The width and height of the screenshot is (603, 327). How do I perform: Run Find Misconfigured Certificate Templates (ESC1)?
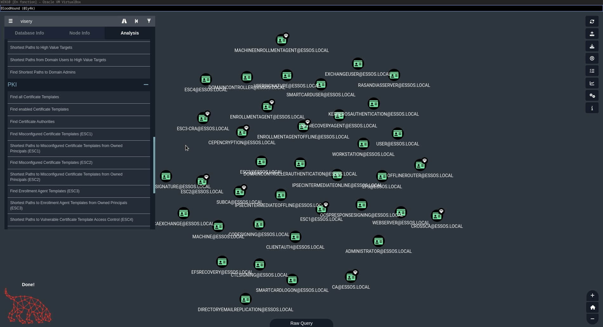[79, 134]
